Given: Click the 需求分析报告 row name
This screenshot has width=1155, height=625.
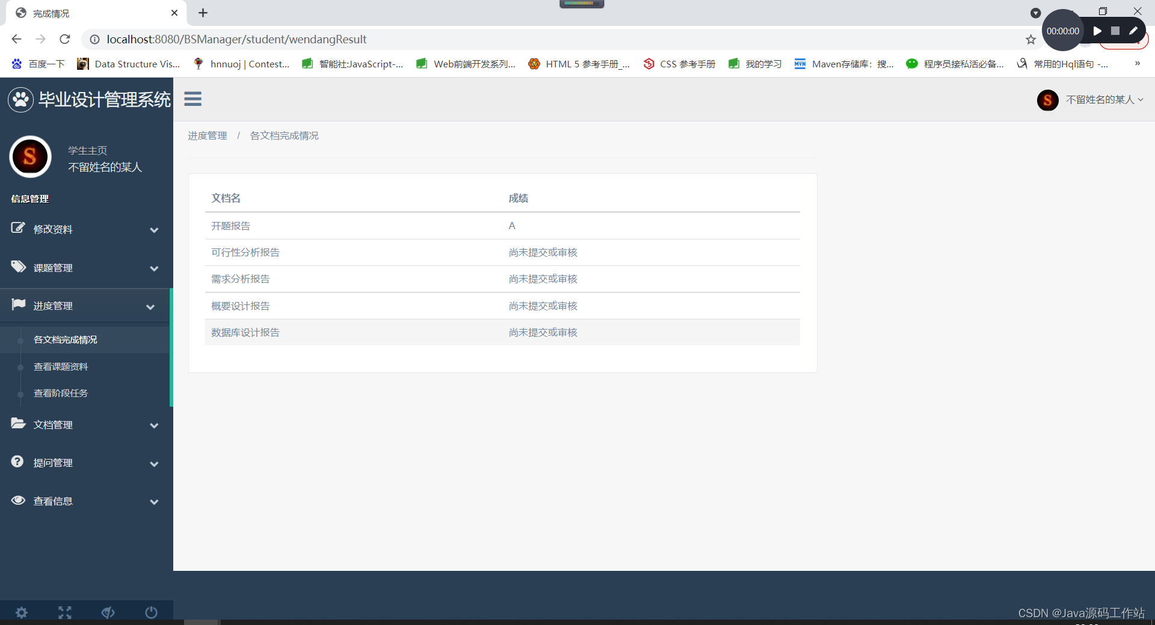Looking at the screenshot, I should tap(240, 279).
